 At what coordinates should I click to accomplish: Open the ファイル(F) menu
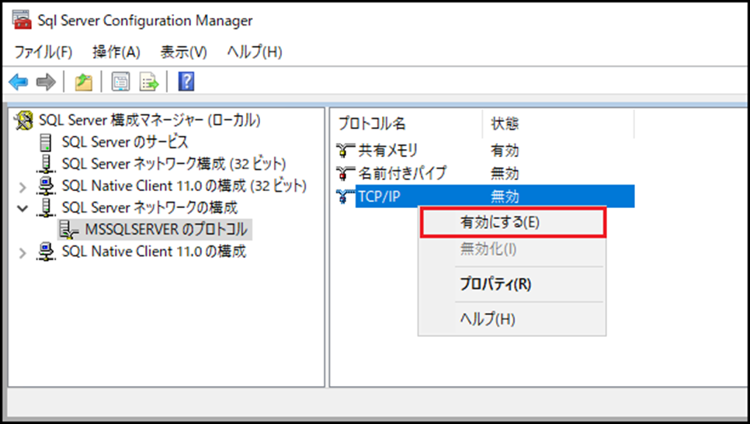[43, 52]
